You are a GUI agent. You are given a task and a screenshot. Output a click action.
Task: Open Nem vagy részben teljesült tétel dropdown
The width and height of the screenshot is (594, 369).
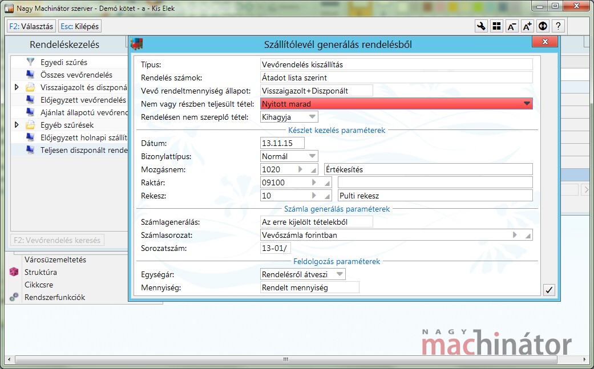pos(527,104)
